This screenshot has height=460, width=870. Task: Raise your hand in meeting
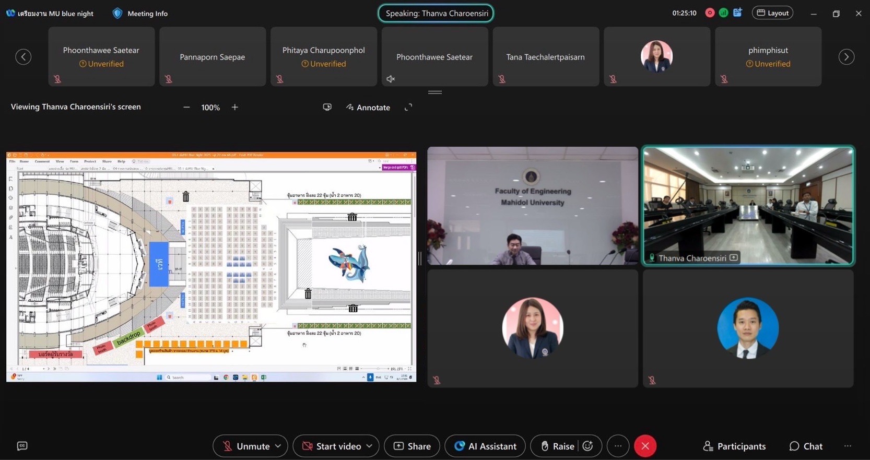[x=557, y=446]
